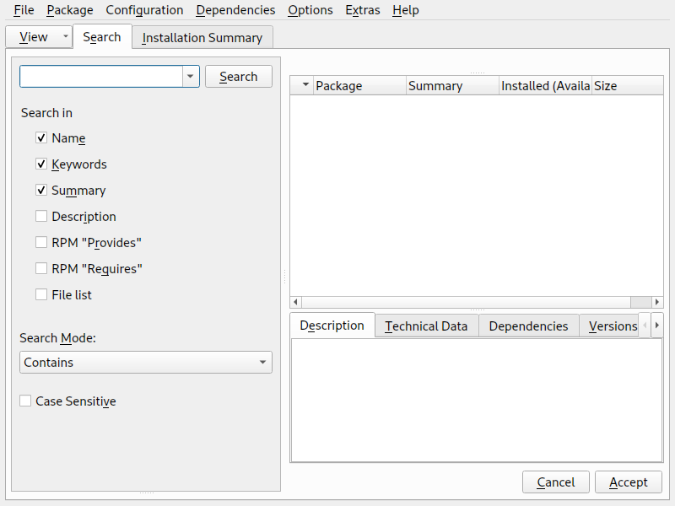The height and width of the screenshot is (506, 675).
Task: Toggle the Case Sensitive checkbox
Action: point(25,401)
